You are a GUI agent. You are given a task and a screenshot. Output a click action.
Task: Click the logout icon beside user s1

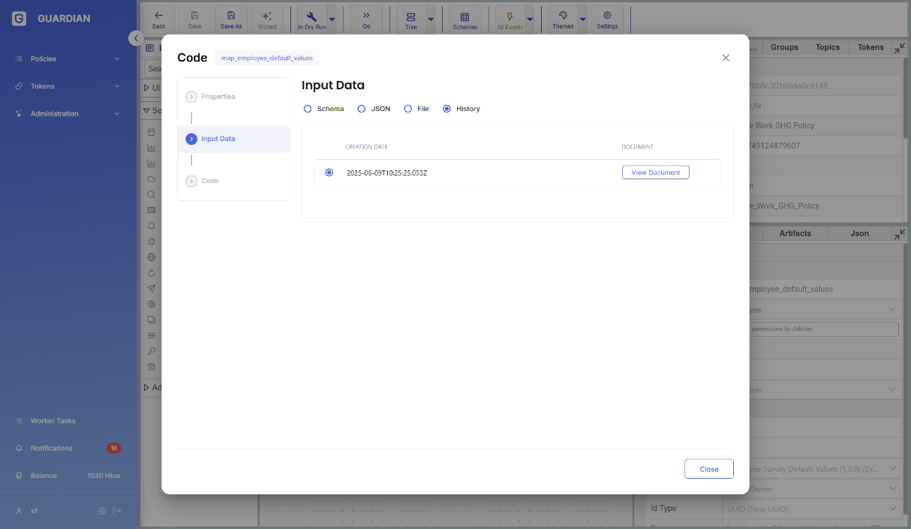(x=117, y=511)
